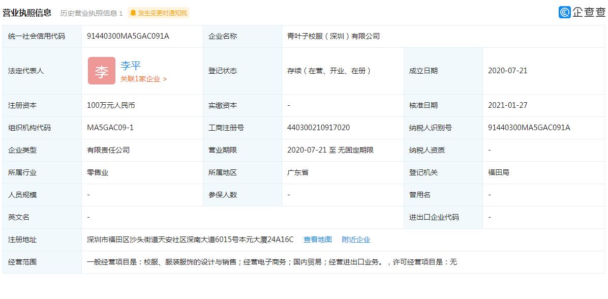This screenshot has width=608, height=299.
Task: Click the 登记机关 label
Action: (x=423, y=172)
